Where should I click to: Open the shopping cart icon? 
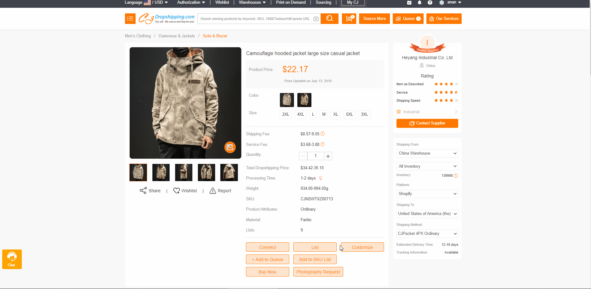(x=349, y=19)
